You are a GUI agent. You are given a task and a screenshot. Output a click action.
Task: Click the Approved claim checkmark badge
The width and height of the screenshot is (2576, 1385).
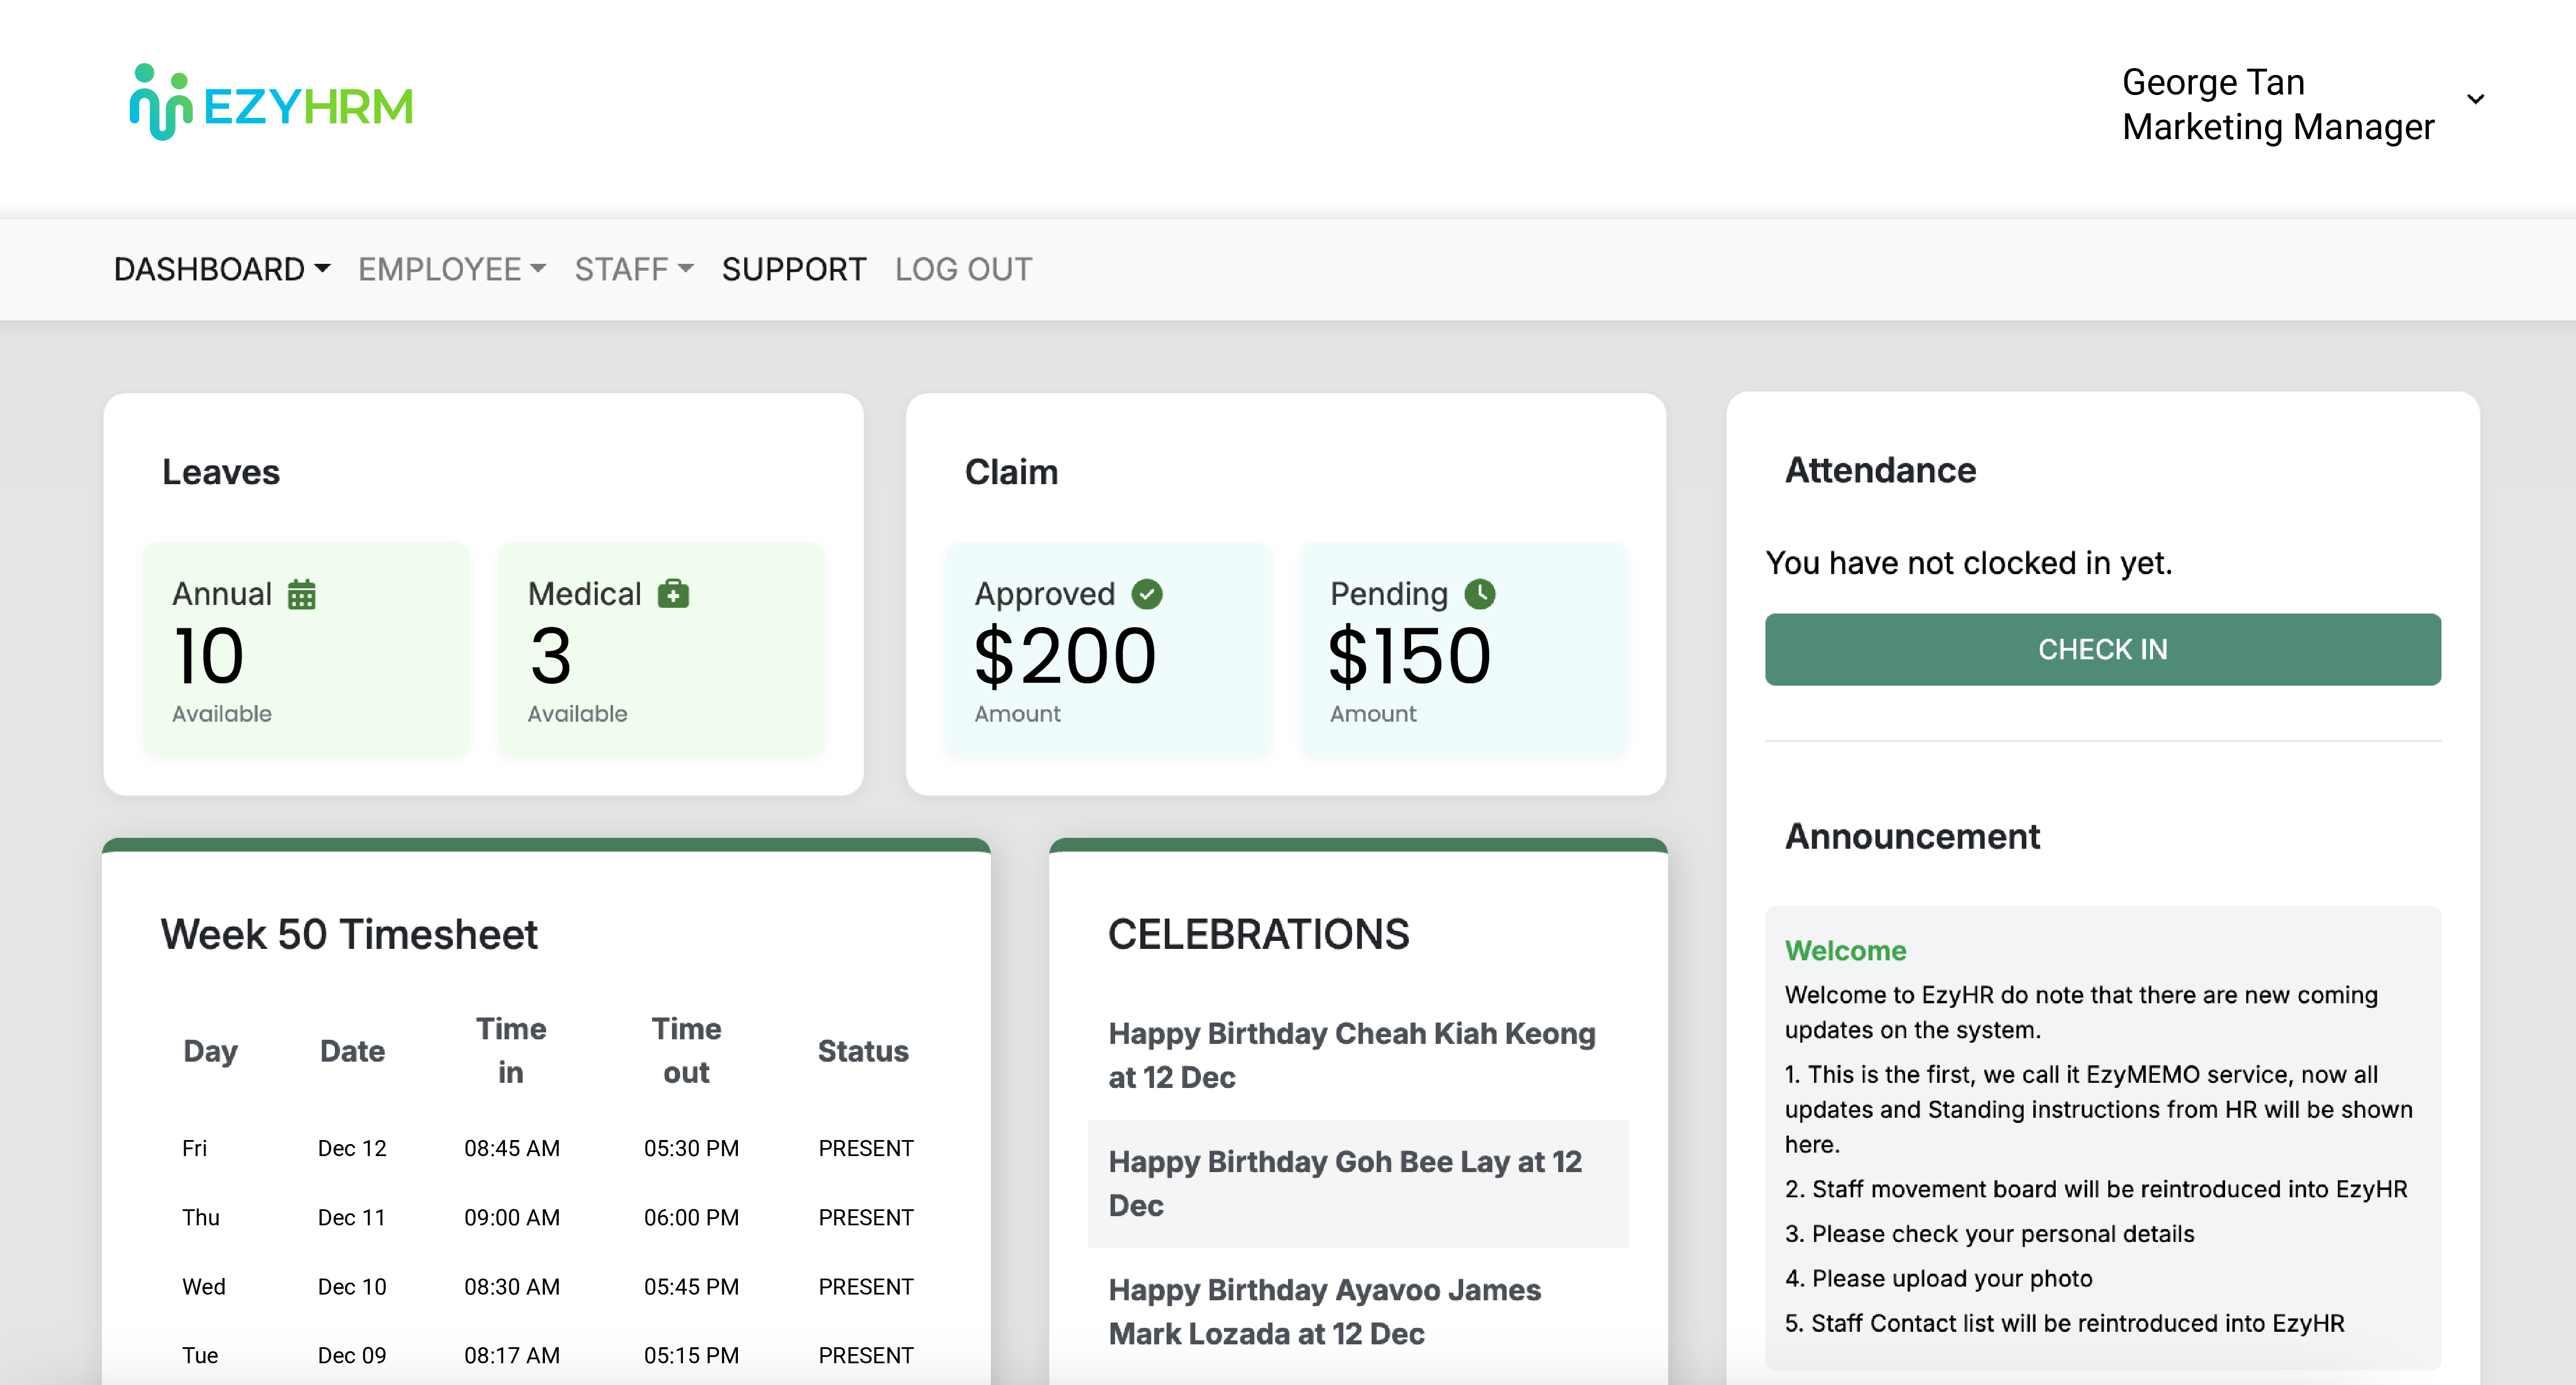[x=1146, y=593]
